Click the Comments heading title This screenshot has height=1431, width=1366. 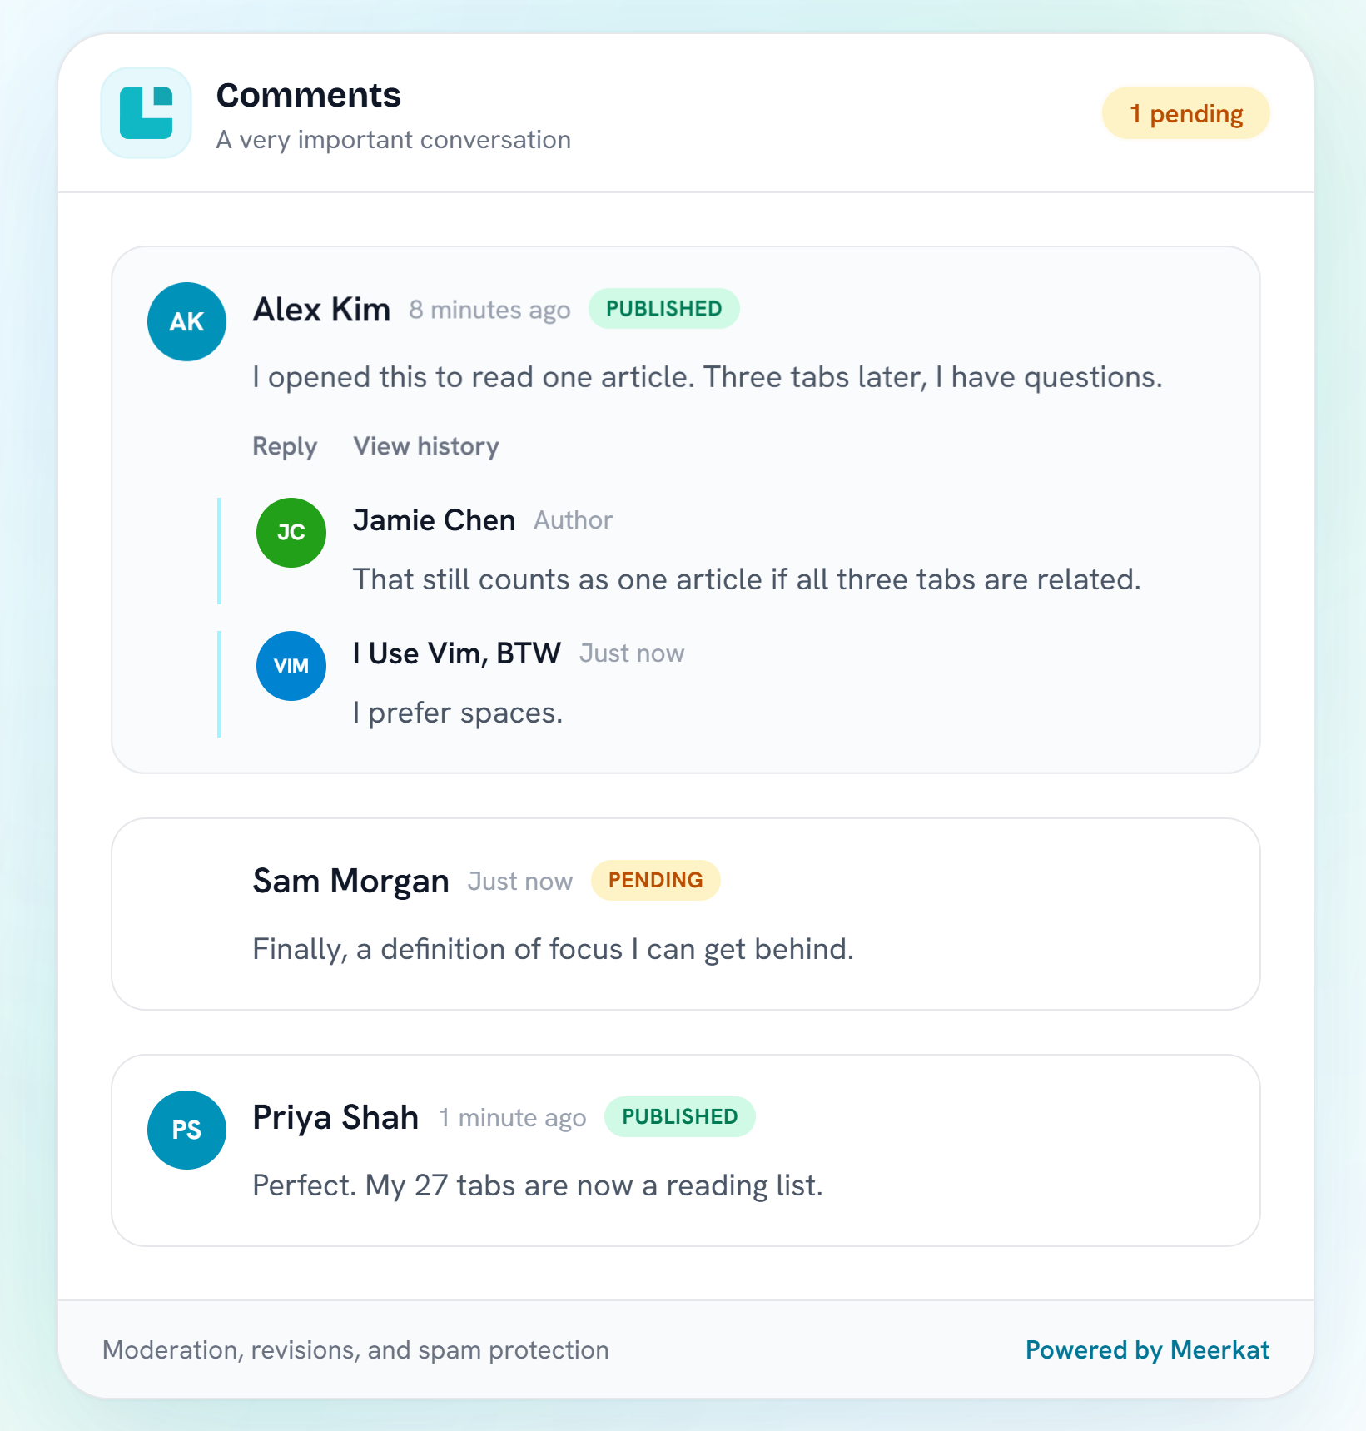[x=309, y=95]
